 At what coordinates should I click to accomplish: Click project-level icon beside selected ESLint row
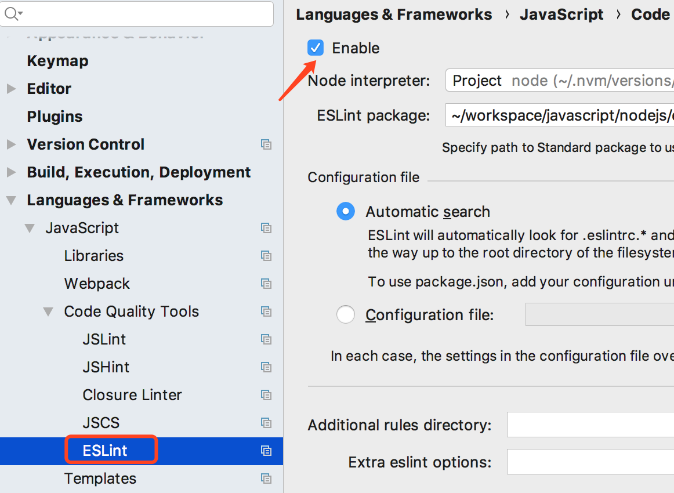[x=266, y=451]
